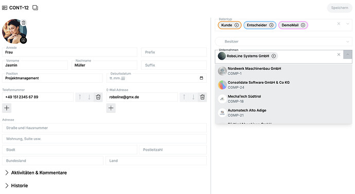Add another email address

tap(111, 108)
